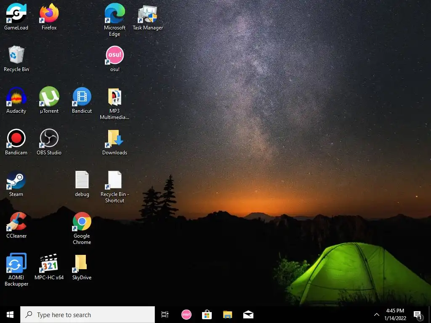Click the osu! taskbar icon

[186, 315]
